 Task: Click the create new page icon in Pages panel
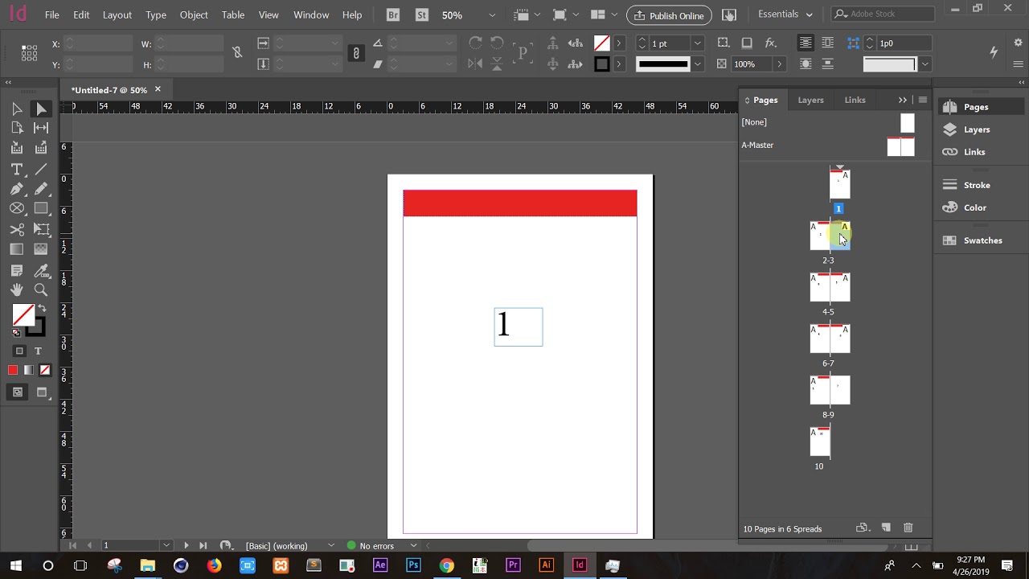(x=886, y=528)
